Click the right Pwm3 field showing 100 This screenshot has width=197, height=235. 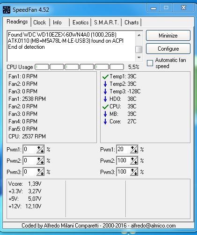pyautogui.click(x=124, y=172)
